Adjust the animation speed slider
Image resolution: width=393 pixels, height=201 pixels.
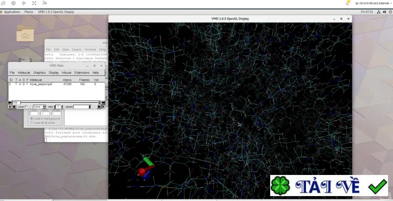pyautogui.click(x=82, y=107)
